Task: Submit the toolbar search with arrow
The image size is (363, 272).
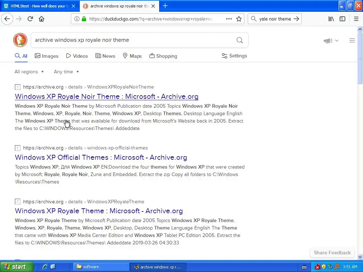Action: tap(296, 19)
